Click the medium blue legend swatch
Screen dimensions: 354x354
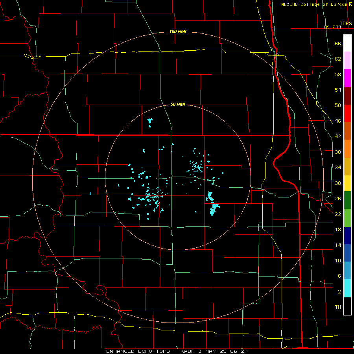pos(347,253)
